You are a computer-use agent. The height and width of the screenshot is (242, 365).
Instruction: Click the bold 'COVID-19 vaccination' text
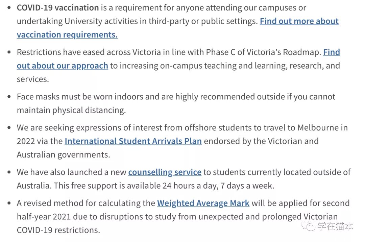pos(58,8)
